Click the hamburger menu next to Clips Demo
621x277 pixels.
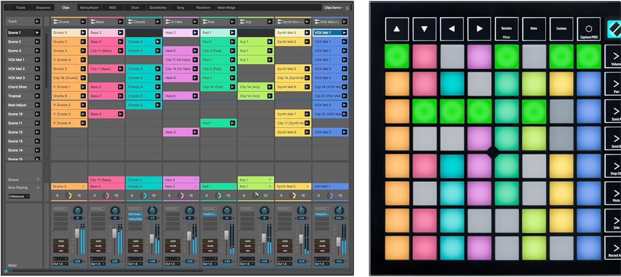coord(347,7)
